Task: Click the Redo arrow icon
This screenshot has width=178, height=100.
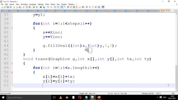Action: tap(37, 7)
